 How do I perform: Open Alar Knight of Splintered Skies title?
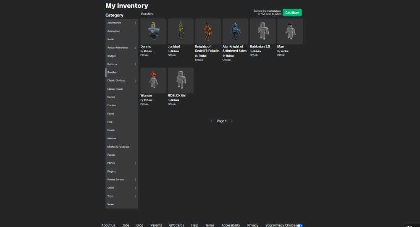click(234, 49)
